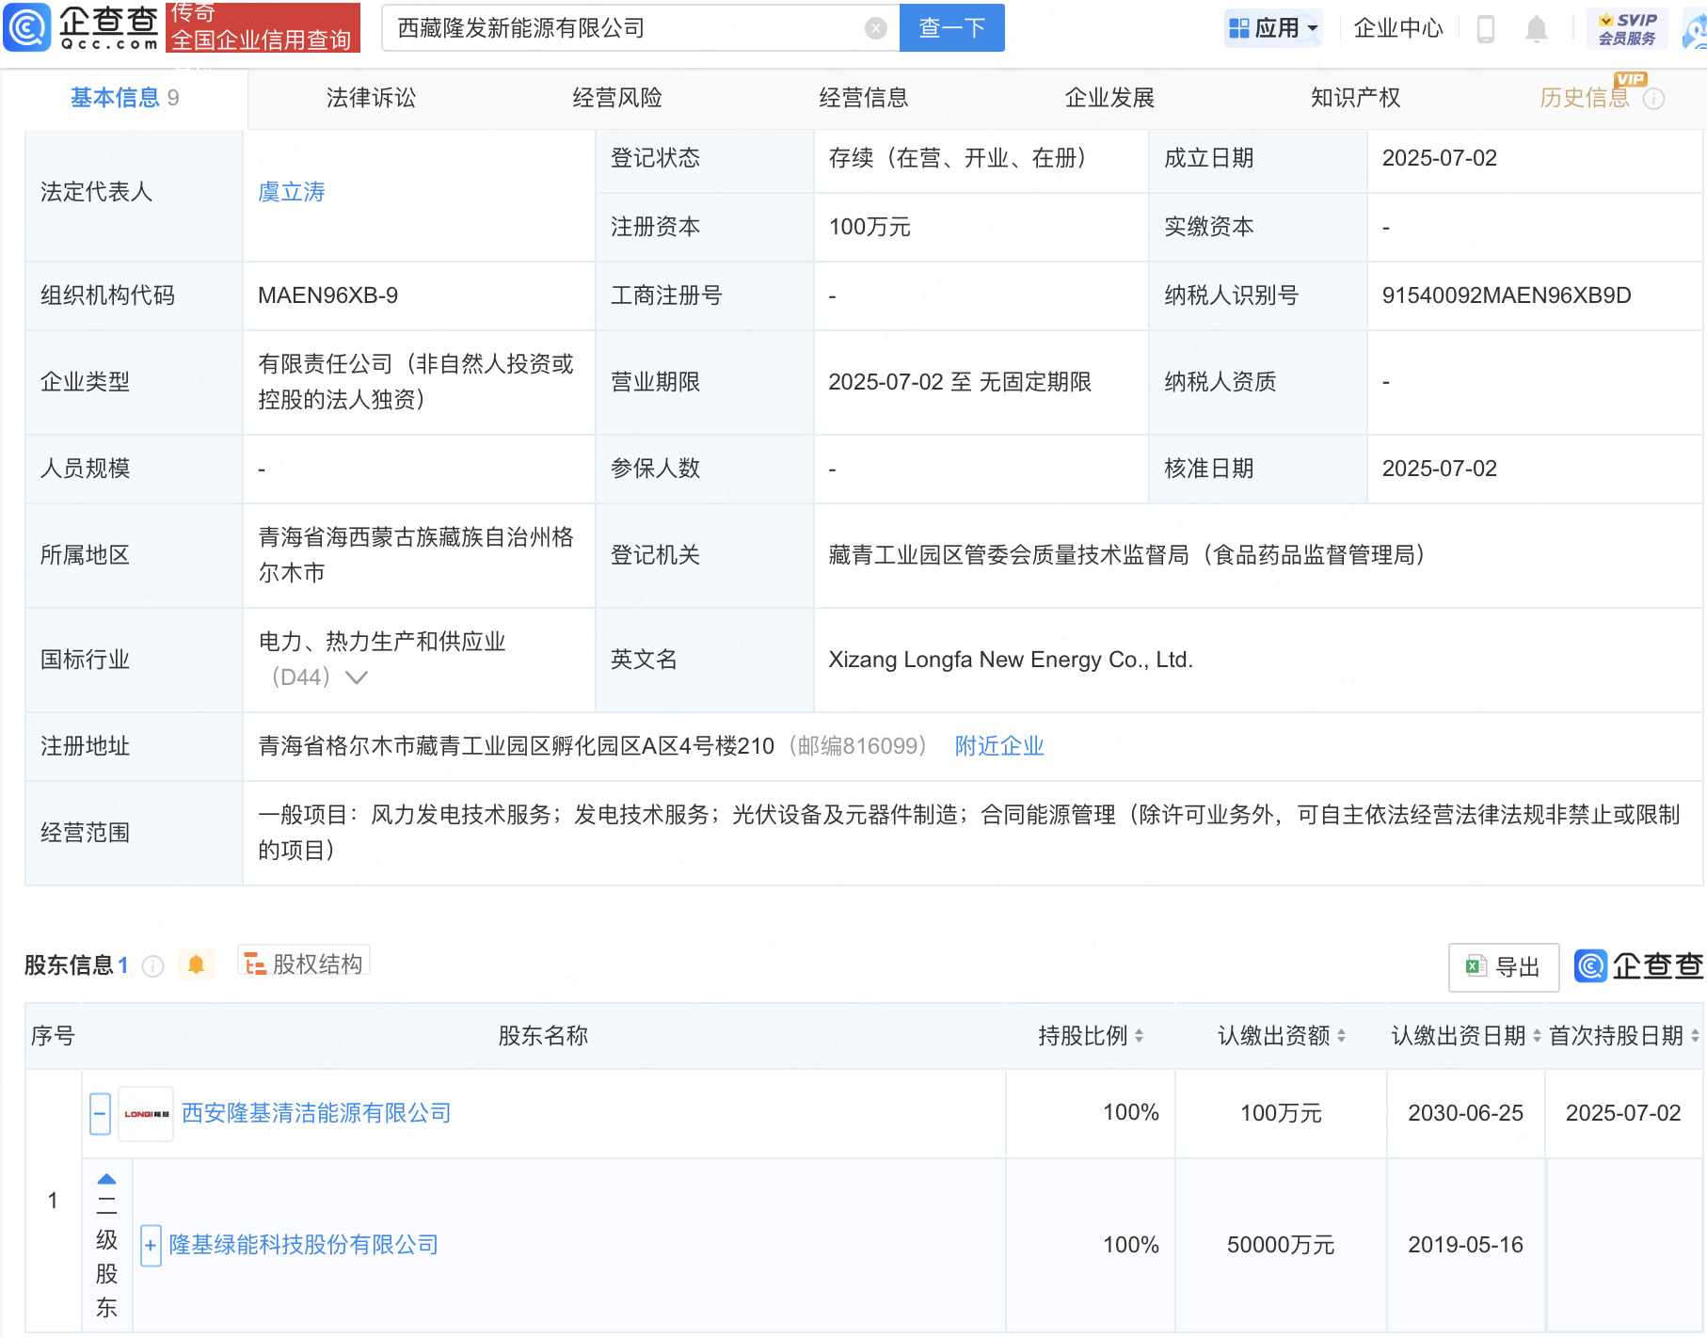This screenshot has width=1707, height=1338.
Task: Open the mobile phone app icon
Action: point(1486,29)
